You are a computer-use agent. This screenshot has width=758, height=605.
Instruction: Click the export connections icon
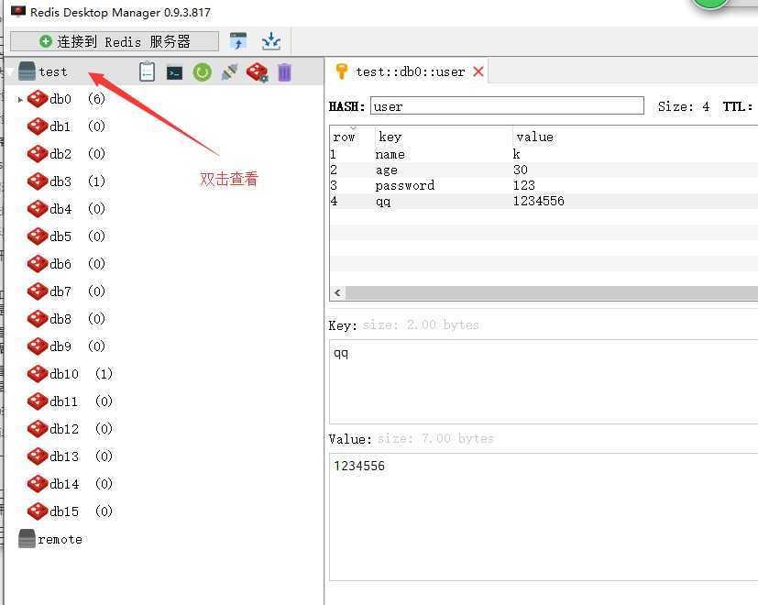pos(271,41)
